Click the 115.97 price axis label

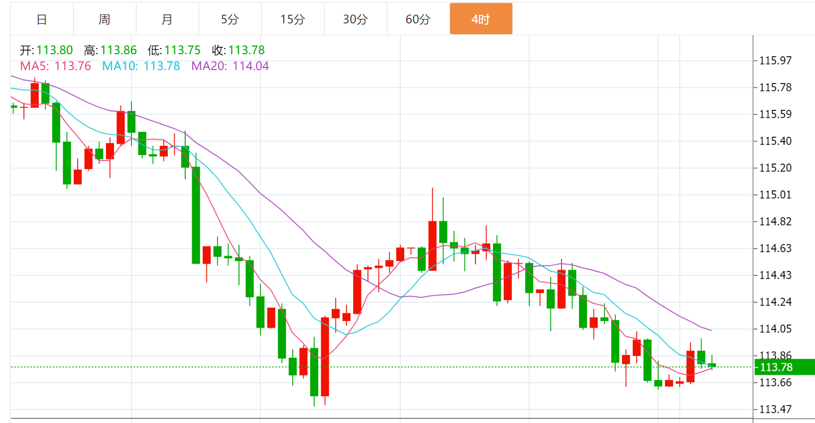[x=775, y=61]
